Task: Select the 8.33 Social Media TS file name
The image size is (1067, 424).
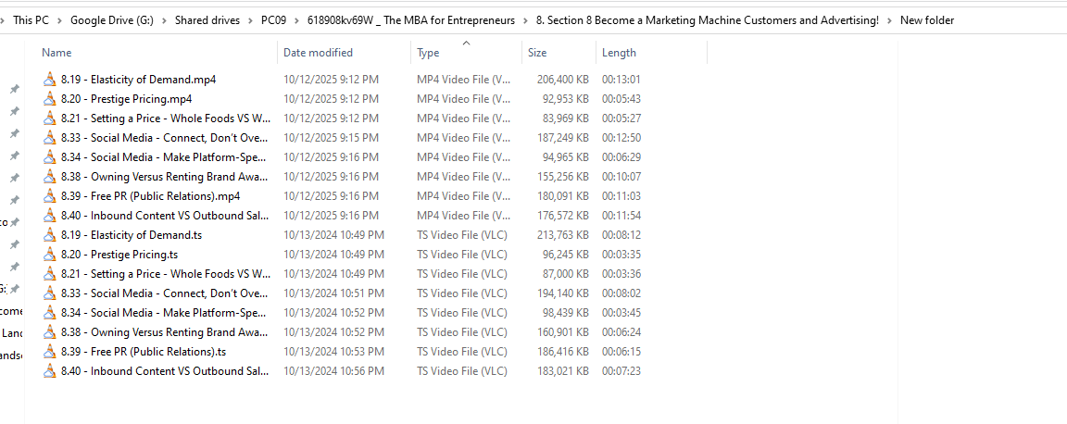Action: 164,293
